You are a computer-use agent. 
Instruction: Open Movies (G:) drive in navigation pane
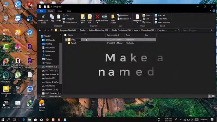point(50,78)
